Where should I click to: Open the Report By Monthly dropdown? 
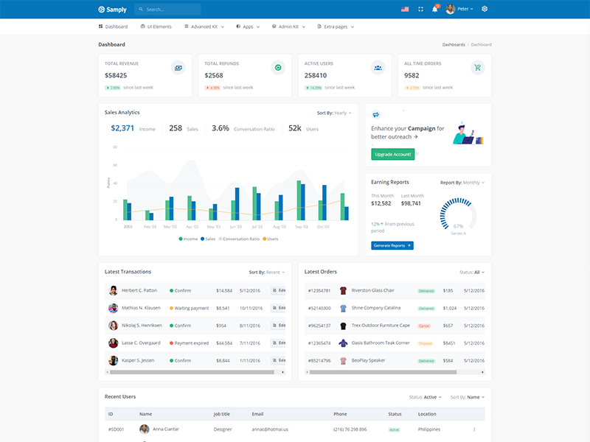(x=462, y=183)
